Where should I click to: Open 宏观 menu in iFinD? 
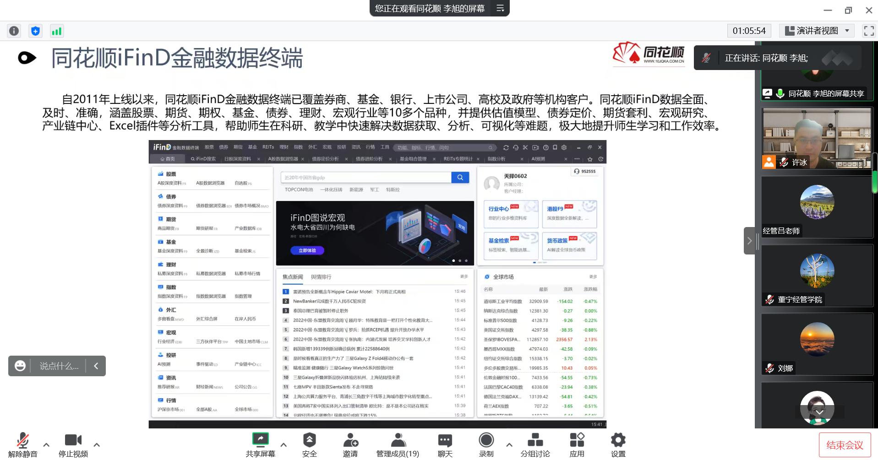[327, 147]
